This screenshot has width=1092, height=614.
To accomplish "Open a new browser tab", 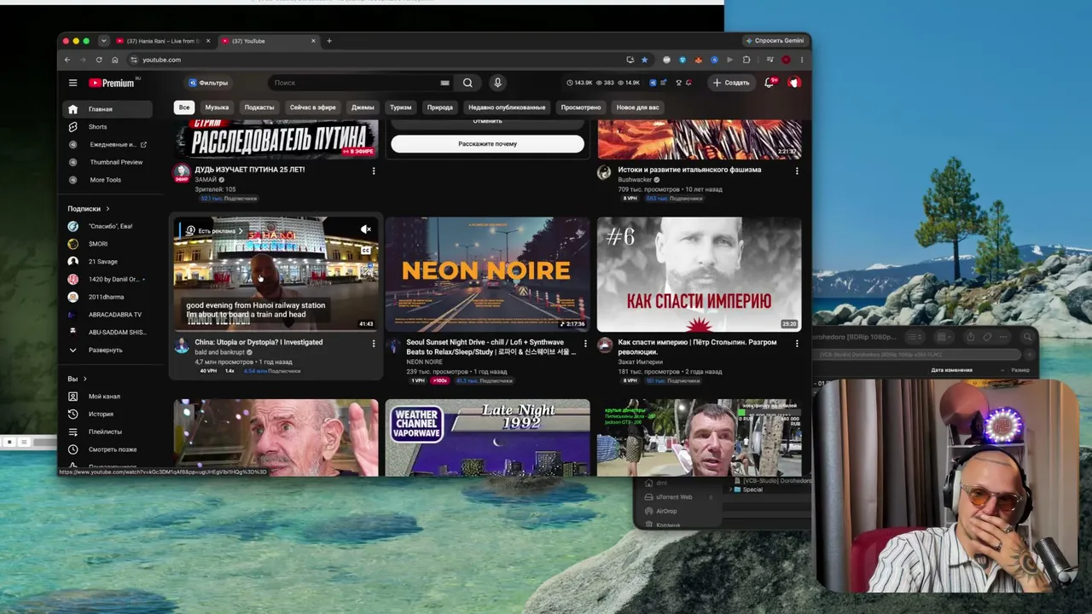I will coord(329,41).
